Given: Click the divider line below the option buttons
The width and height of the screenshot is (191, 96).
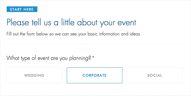Looking at the screenshot, I should pyautogui.click(x=95, y=95).
